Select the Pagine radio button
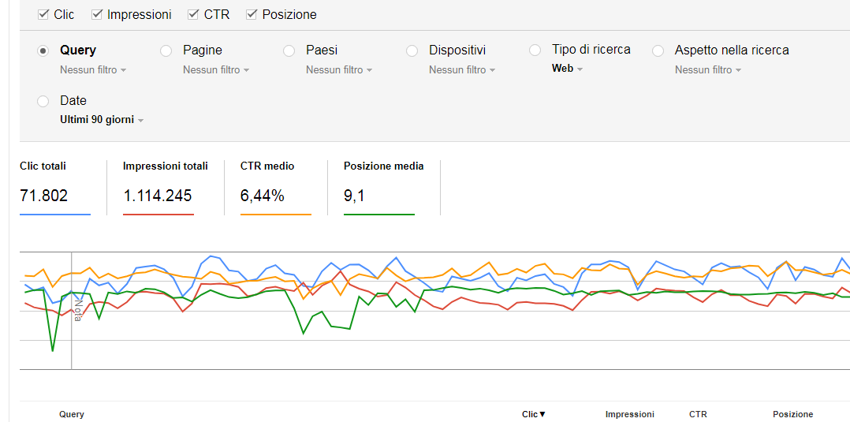This screenshot has width=850, height=422. pos(166,51)
